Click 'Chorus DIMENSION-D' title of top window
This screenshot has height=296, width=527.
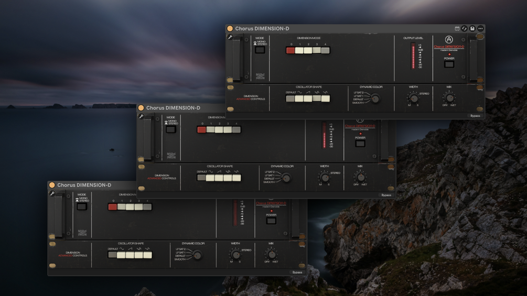[262, 28]
